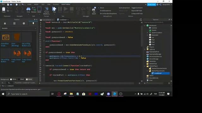Click Collapse All Folds action
The image size is (202, 113).
click(137, 13)
